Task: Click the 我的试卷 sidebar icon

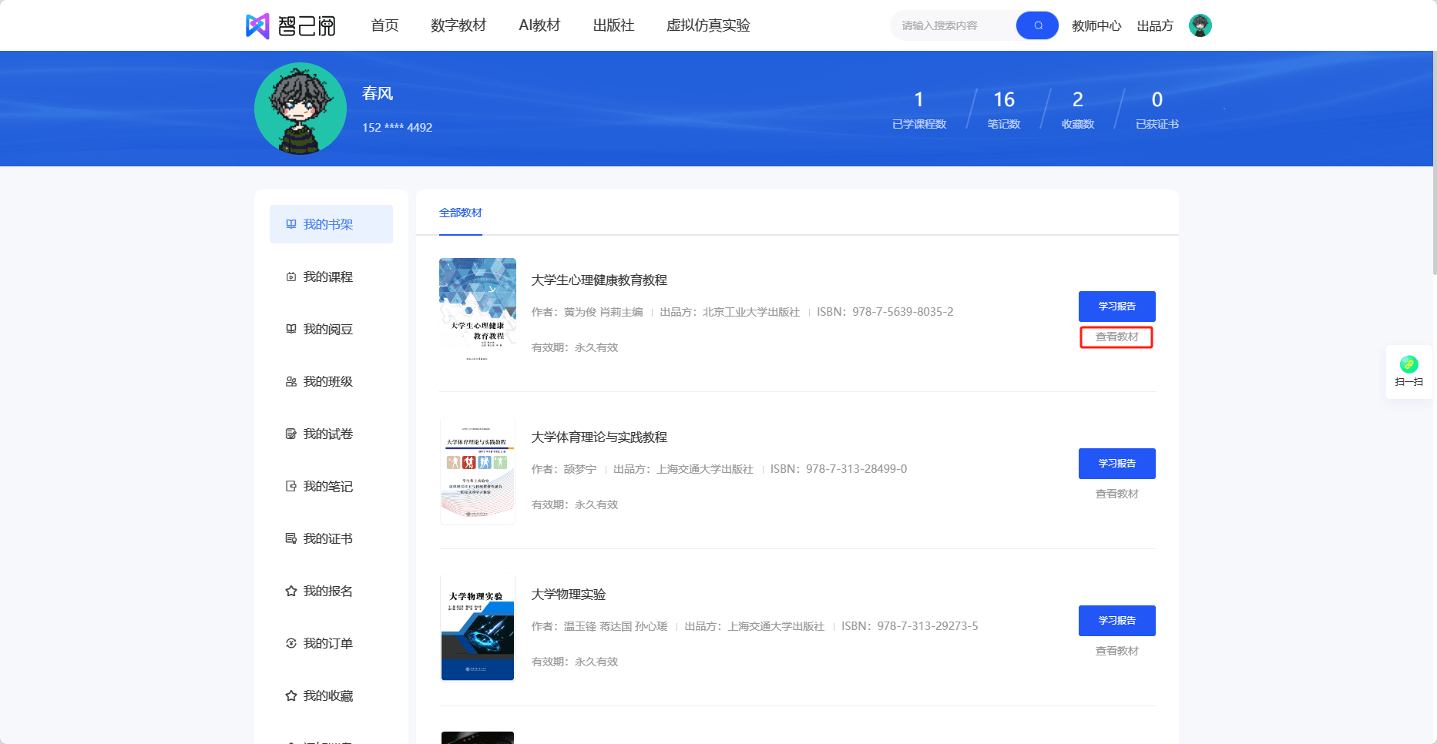Action: pyautogui.click(x=291, y=434)
